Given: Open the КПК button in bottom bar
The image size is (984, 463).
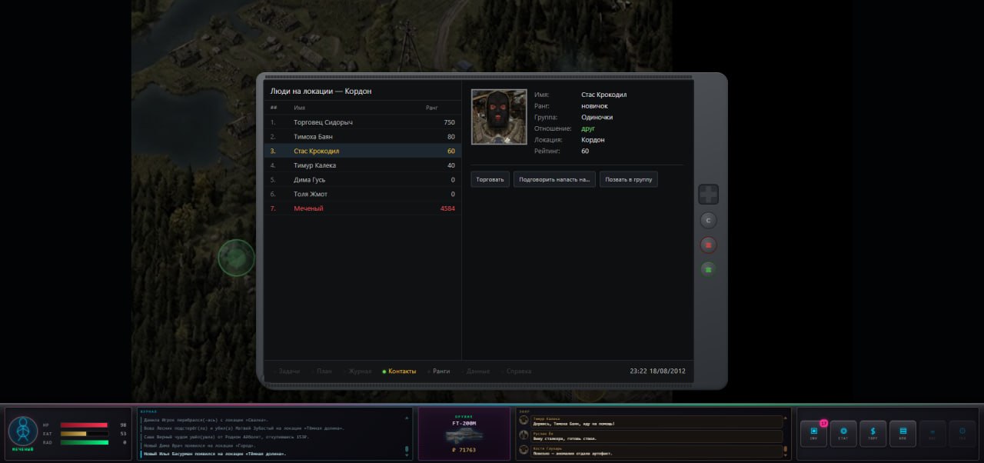Looking at the screenshot, I should pyautogui.click(x=903, y=434).
